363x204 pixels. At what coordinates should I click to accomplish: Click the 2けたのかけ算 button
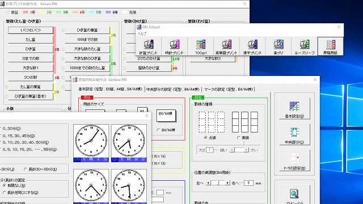pyautogui.click(x=149, y=58)
